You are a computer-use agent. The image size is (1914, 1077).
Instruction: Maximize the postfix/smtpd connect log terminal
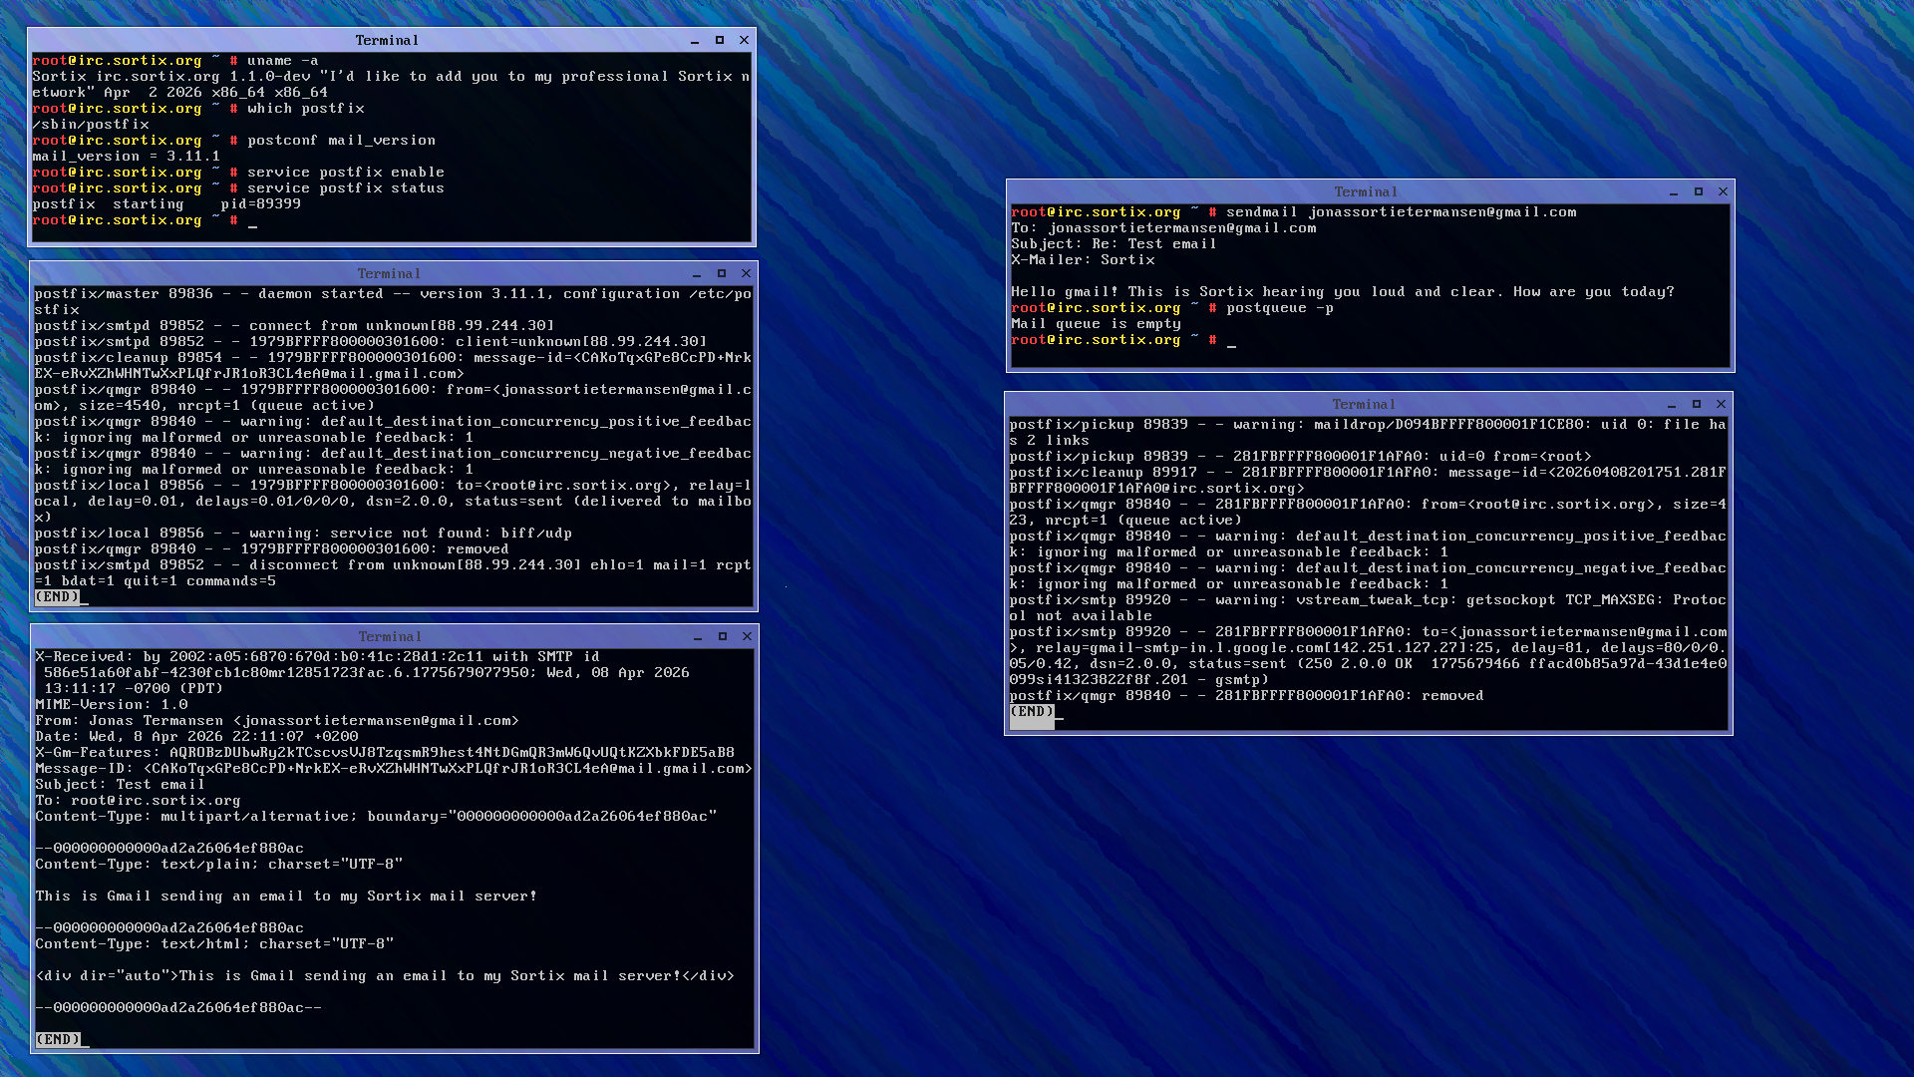tap(722, 273)
